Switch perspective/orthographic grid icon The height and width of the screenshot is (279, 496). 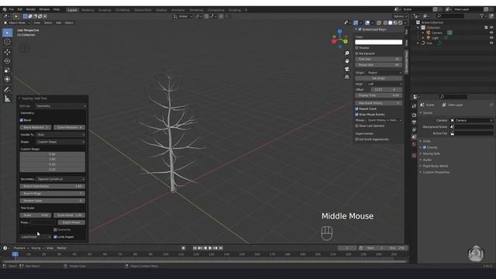(347, 77)
